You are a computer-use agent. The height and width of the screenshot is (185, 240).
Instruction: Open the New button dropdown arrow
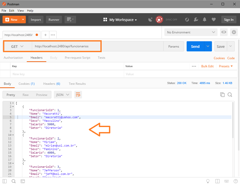(23, 20)
